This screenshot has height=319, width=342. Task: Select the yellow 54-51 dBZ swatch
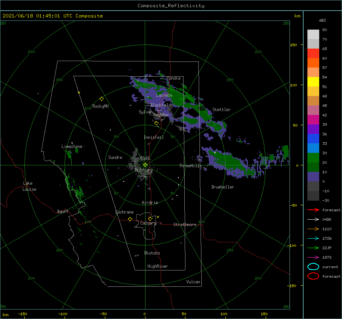tap(313, 82)
